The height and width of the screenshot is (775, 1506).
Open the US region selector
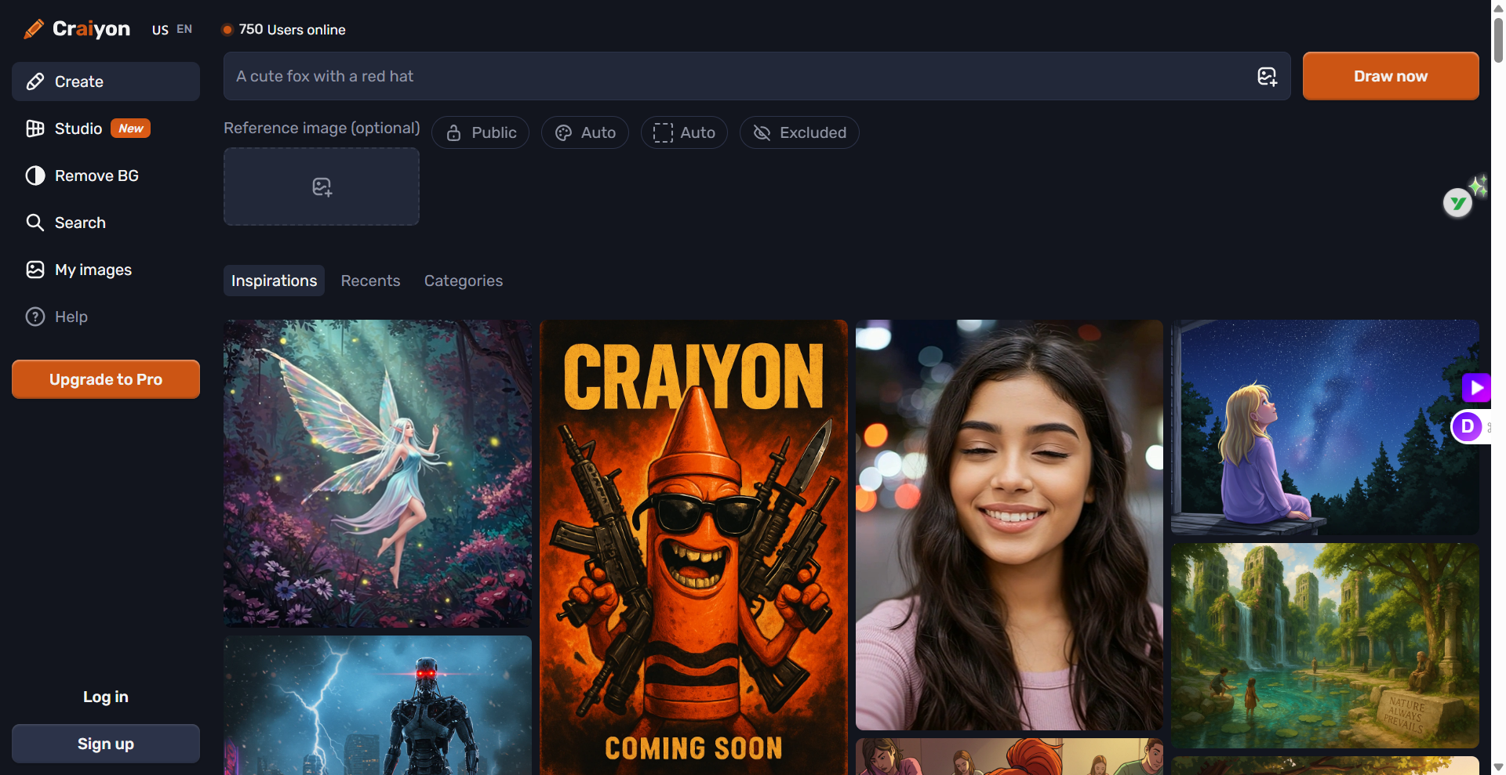pos(160,30)
